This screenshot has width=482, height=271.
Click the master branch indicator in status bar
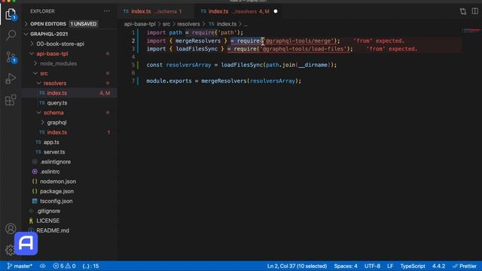[20, 266]
